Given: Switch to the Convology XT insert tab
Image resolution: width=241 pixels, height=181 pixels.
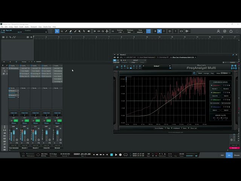Looking at the screenshot, I should 163,57.
